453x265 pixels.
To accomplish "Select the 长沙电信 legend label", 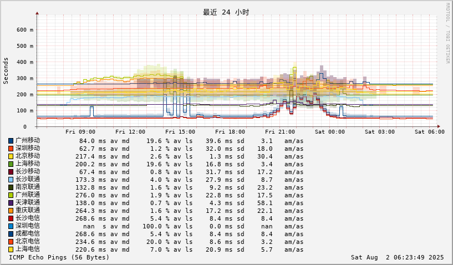I will click(28, 218).
